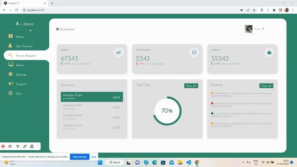The height and width of the screenshot is (167, 297).
Task: Open File Explorer from taskbar
Action: pos(180,162)
